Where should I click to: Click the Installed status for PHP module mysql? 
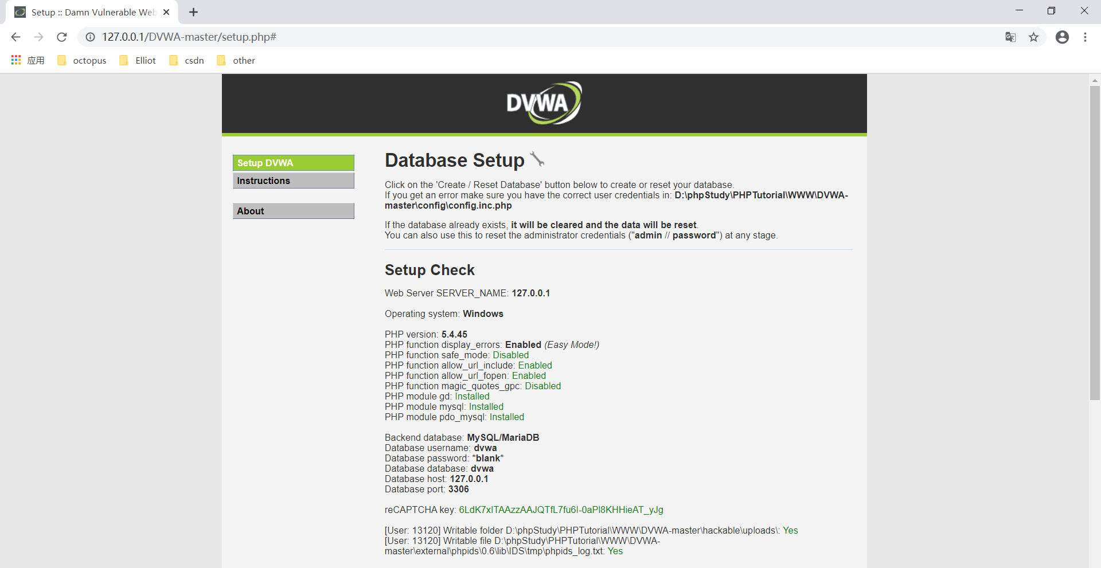tap(486, 406)
